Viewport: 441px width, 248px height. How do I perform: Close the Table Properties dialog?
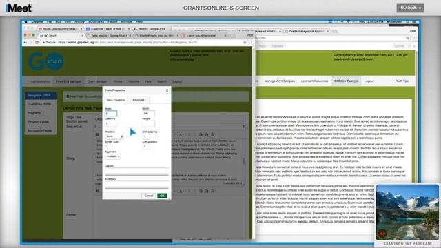167,90
